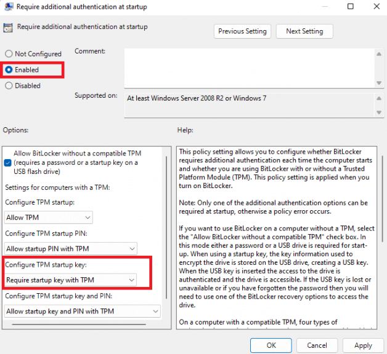Click the Help text starting 'This policy setting allows'
Viewport: 387px width, 354px height.
coord(274,168)
